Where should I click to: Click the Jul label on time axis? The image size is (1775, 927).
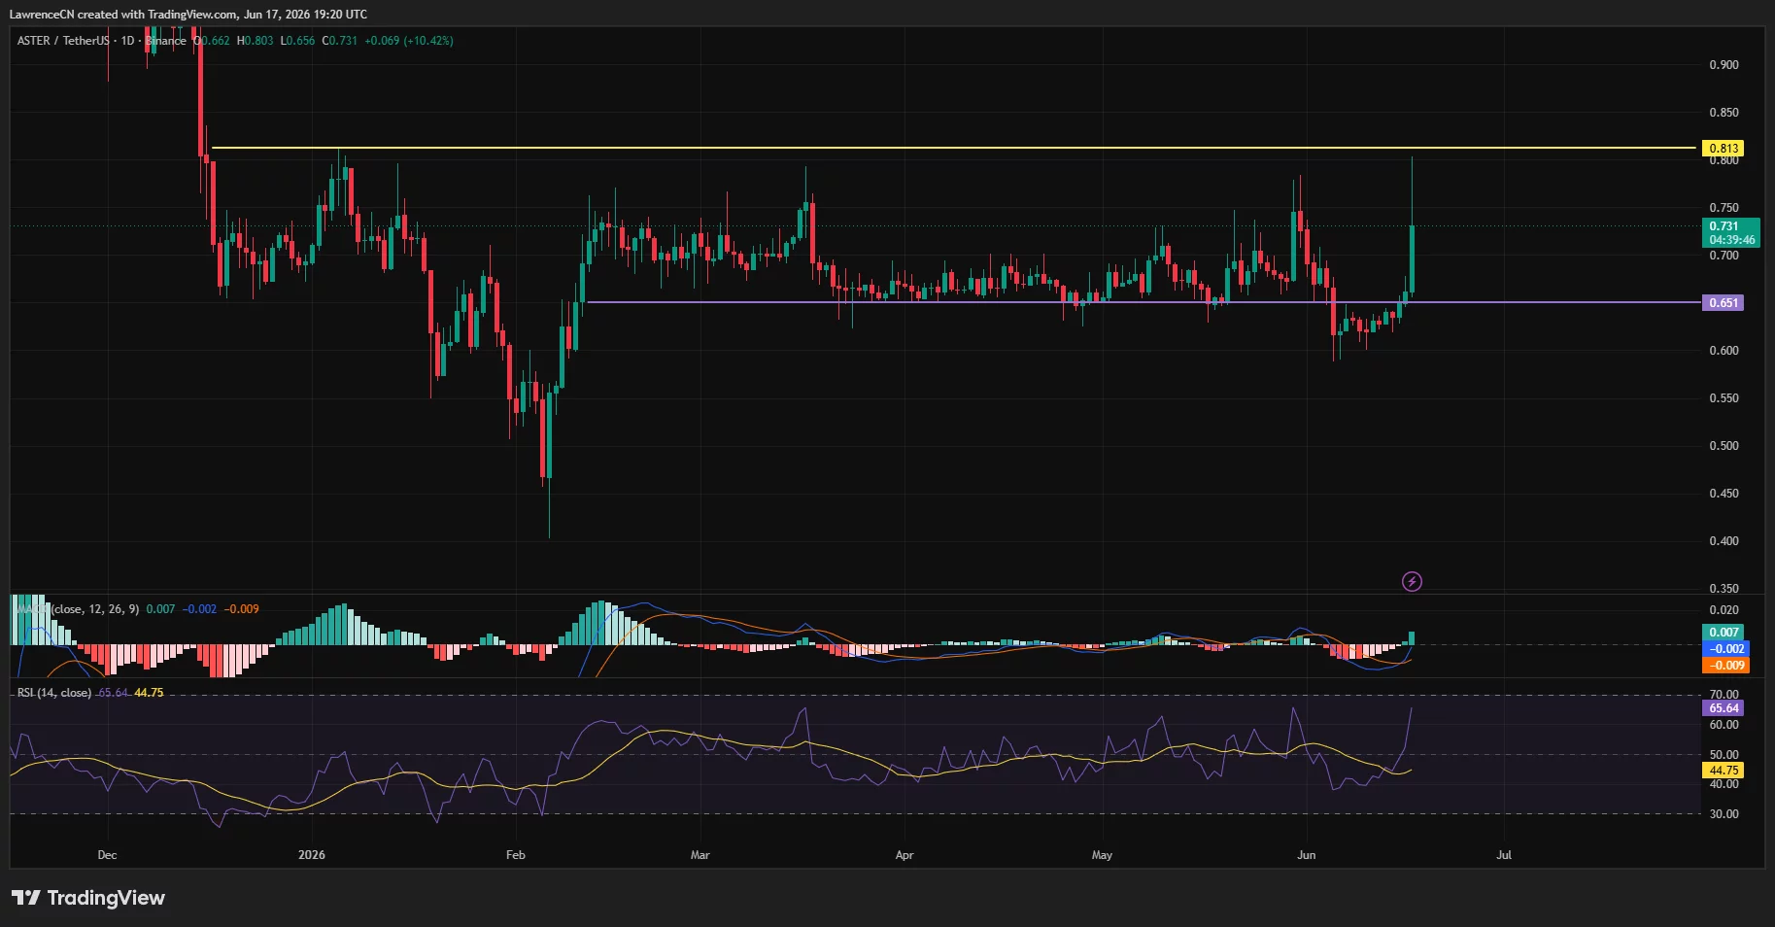(x=1504, y=855)
